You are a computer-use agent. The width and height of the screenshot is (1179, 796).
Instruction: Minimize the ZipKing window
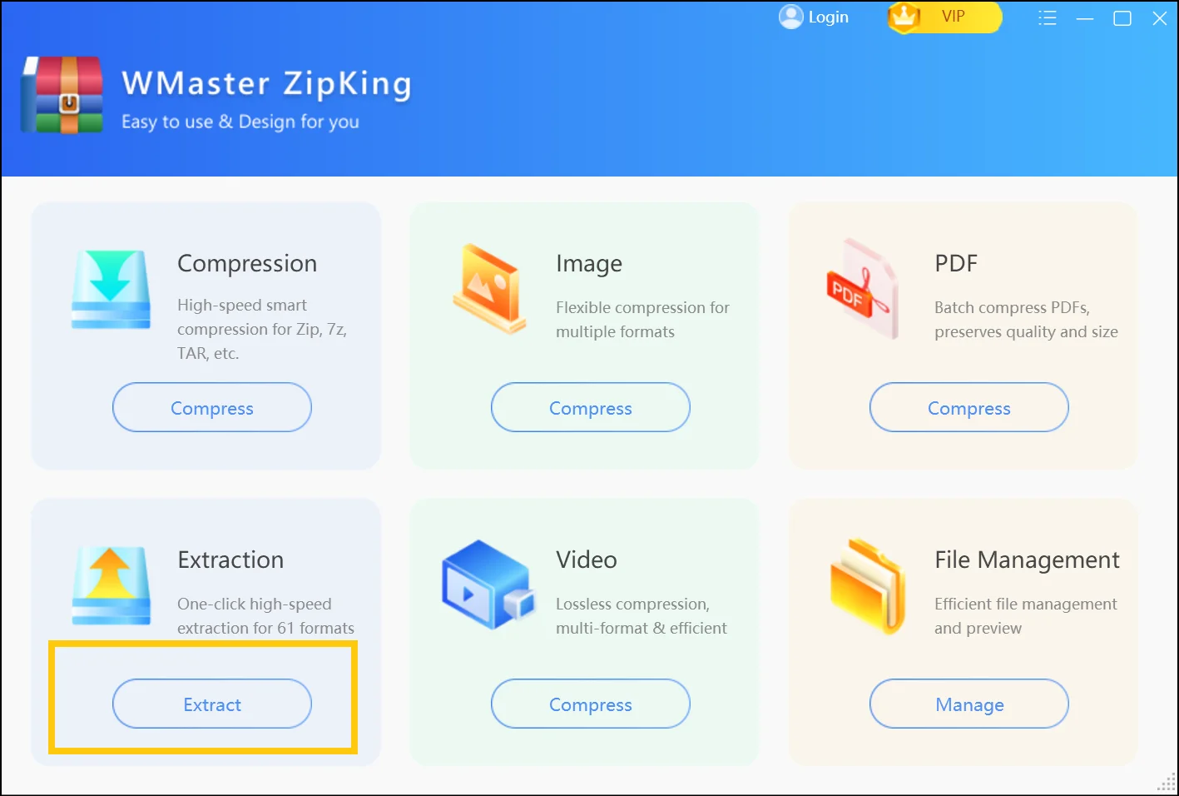[1085, 17]
